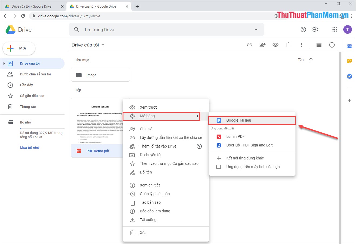Click the browser back arrow
This screenshot has height=244, width=356.
[x=6, y=16]
